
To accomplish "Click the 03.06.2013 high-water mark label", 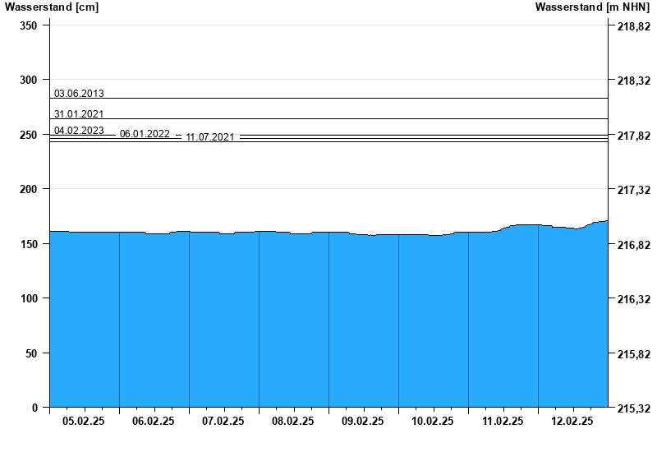I will 79,94.
